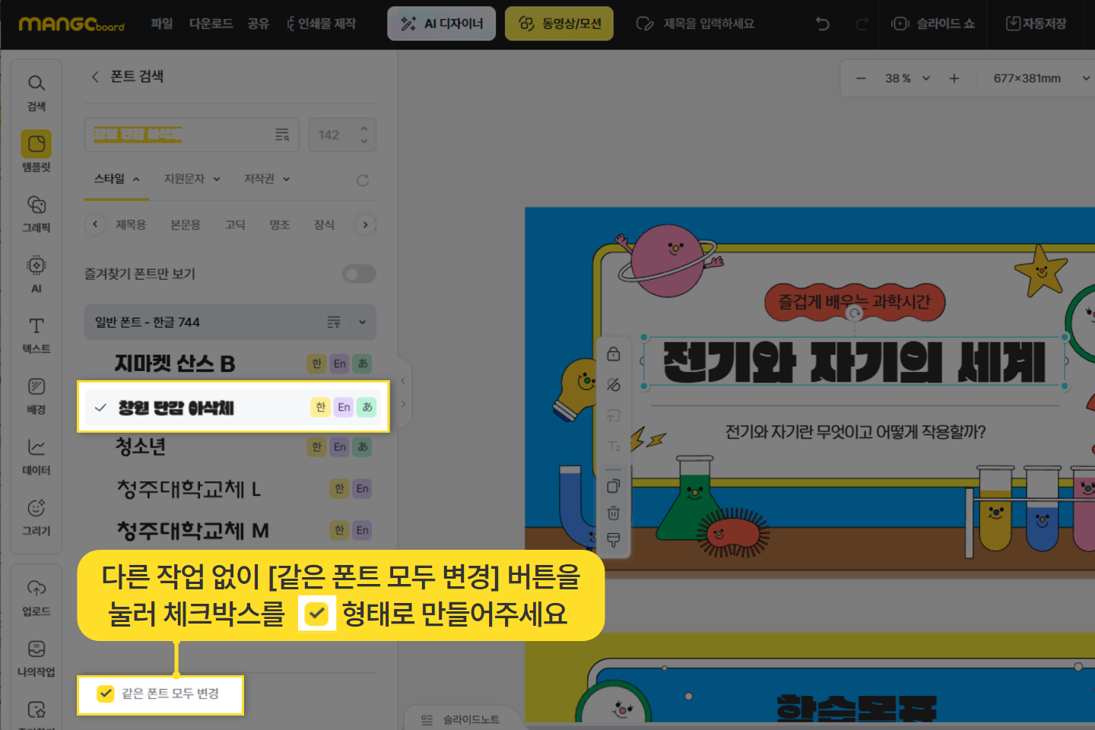The height and width of the screenshot is (730, 1095).
Task: Open the 데이터 chart panel
Action: [36, 455]
